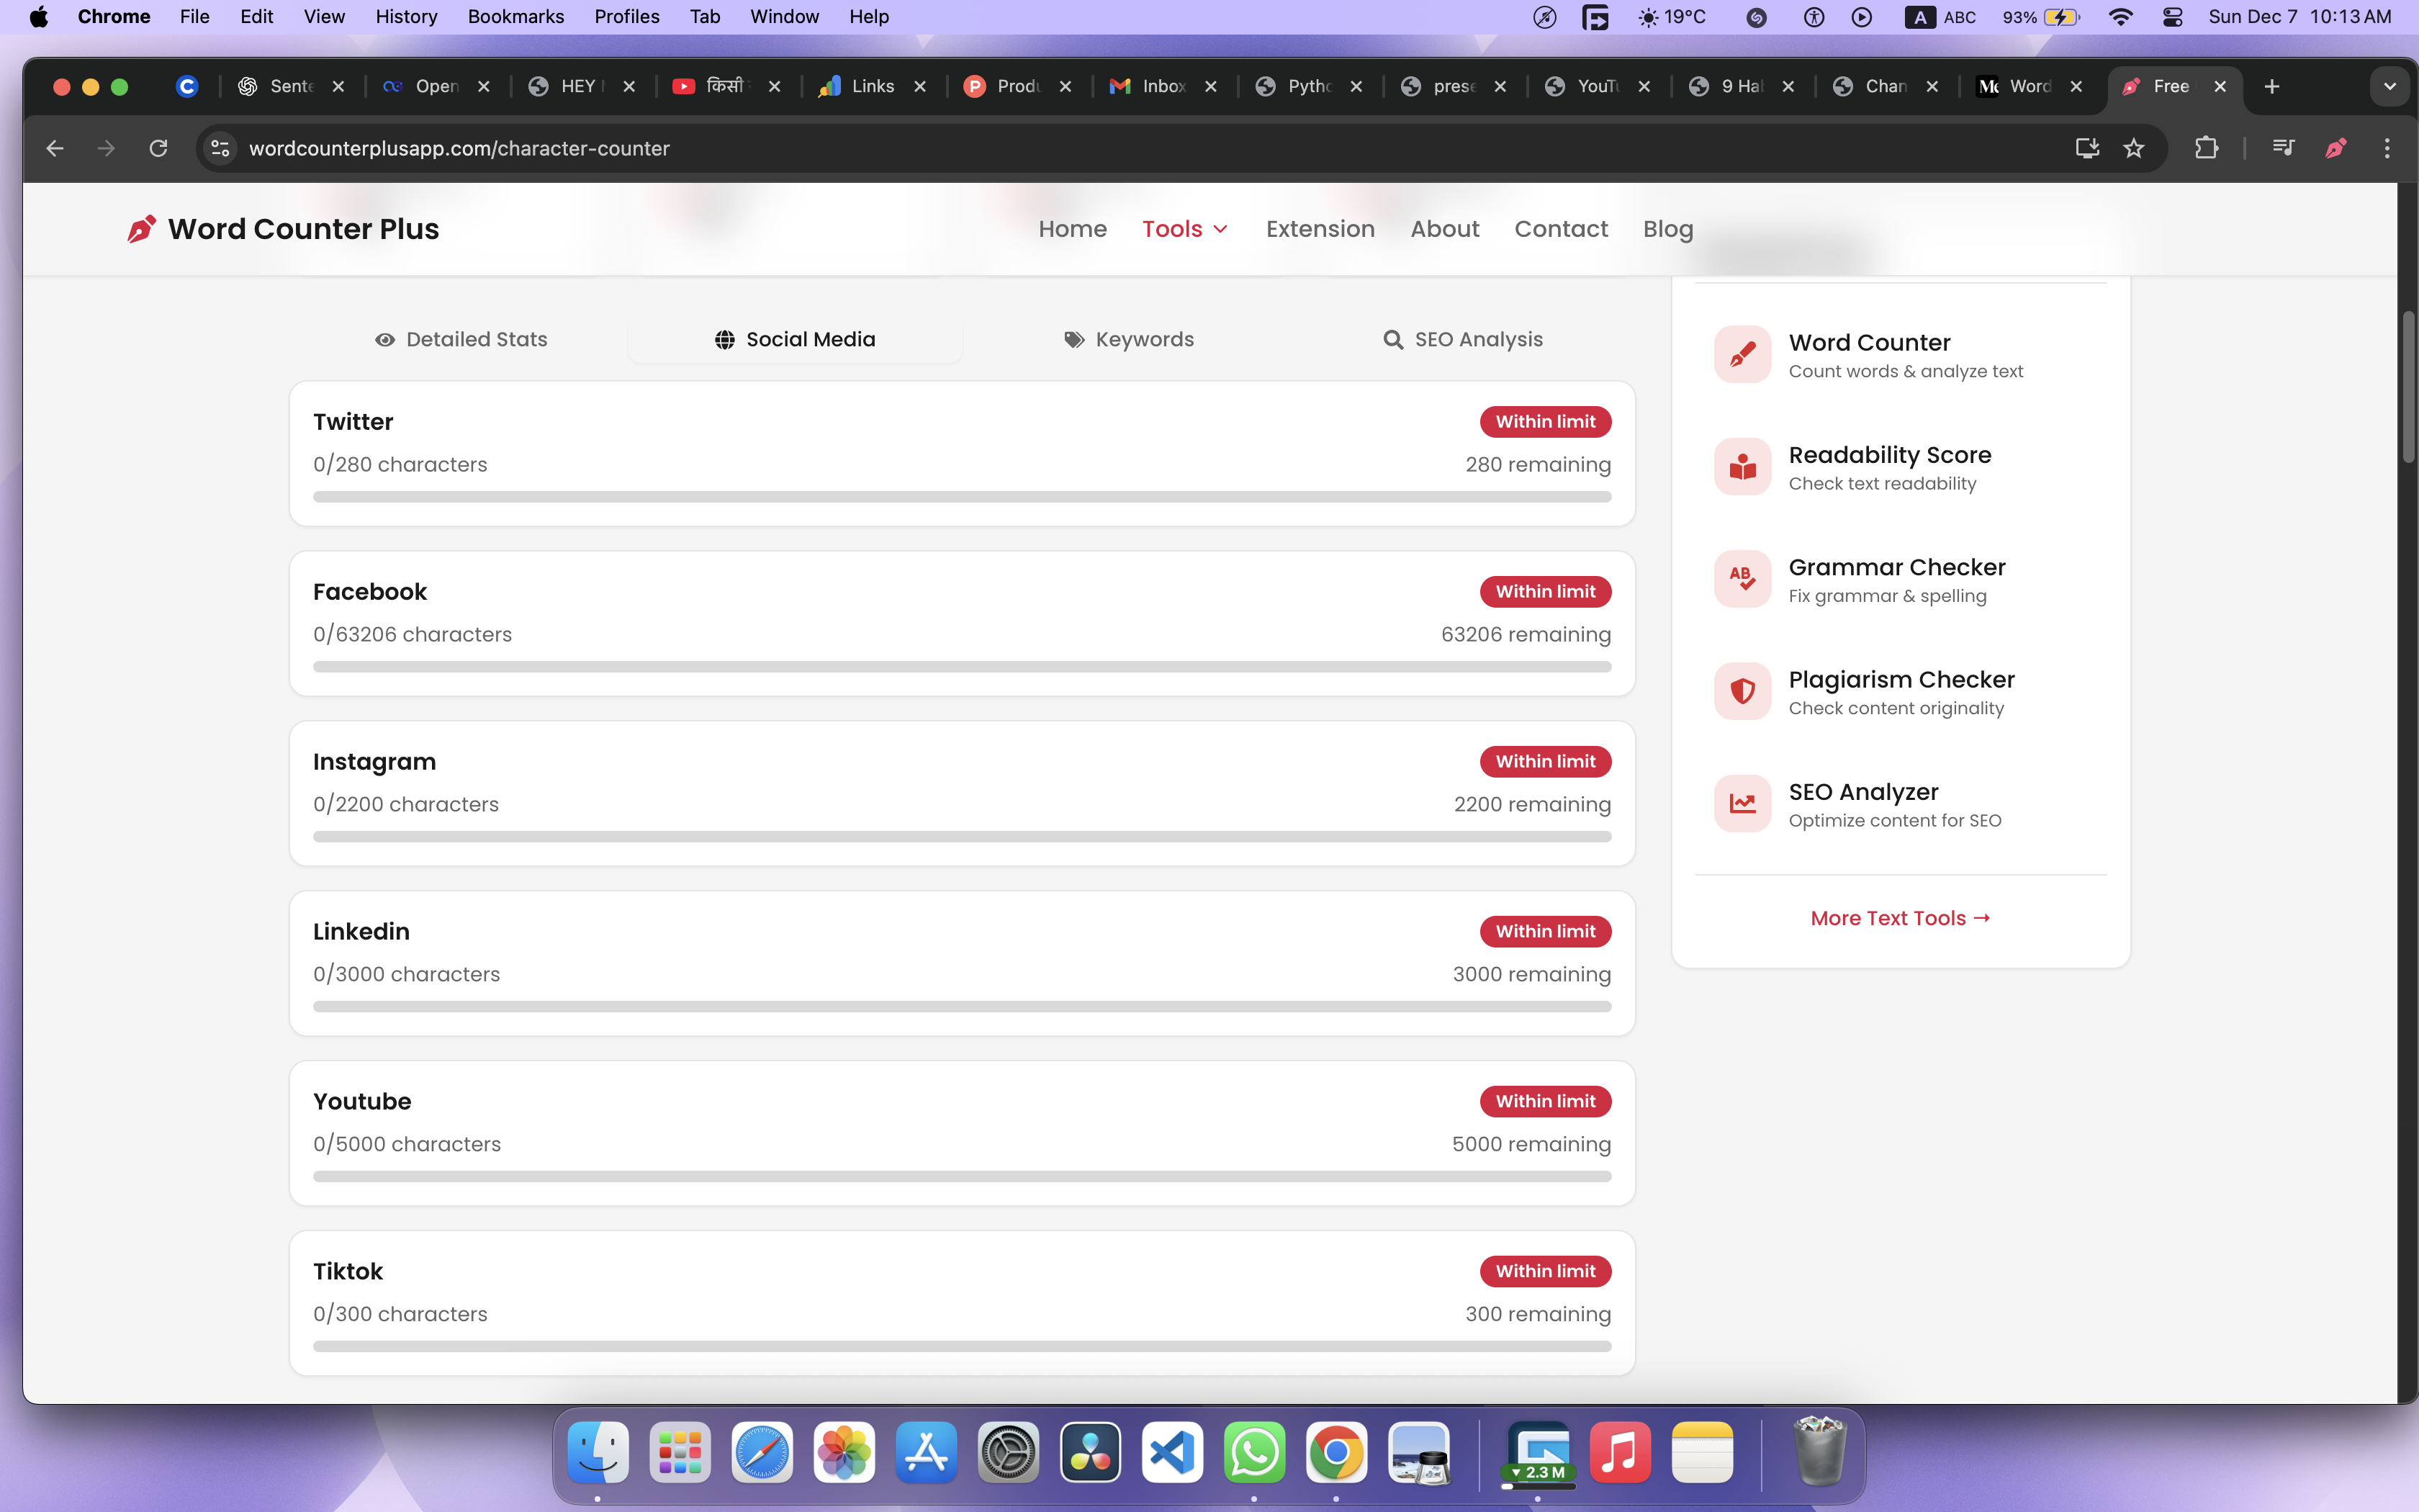This screenshot has height=1512, width=2419.
Task: Click the Twitter character progress bar
Action: (x=962, y=497)
